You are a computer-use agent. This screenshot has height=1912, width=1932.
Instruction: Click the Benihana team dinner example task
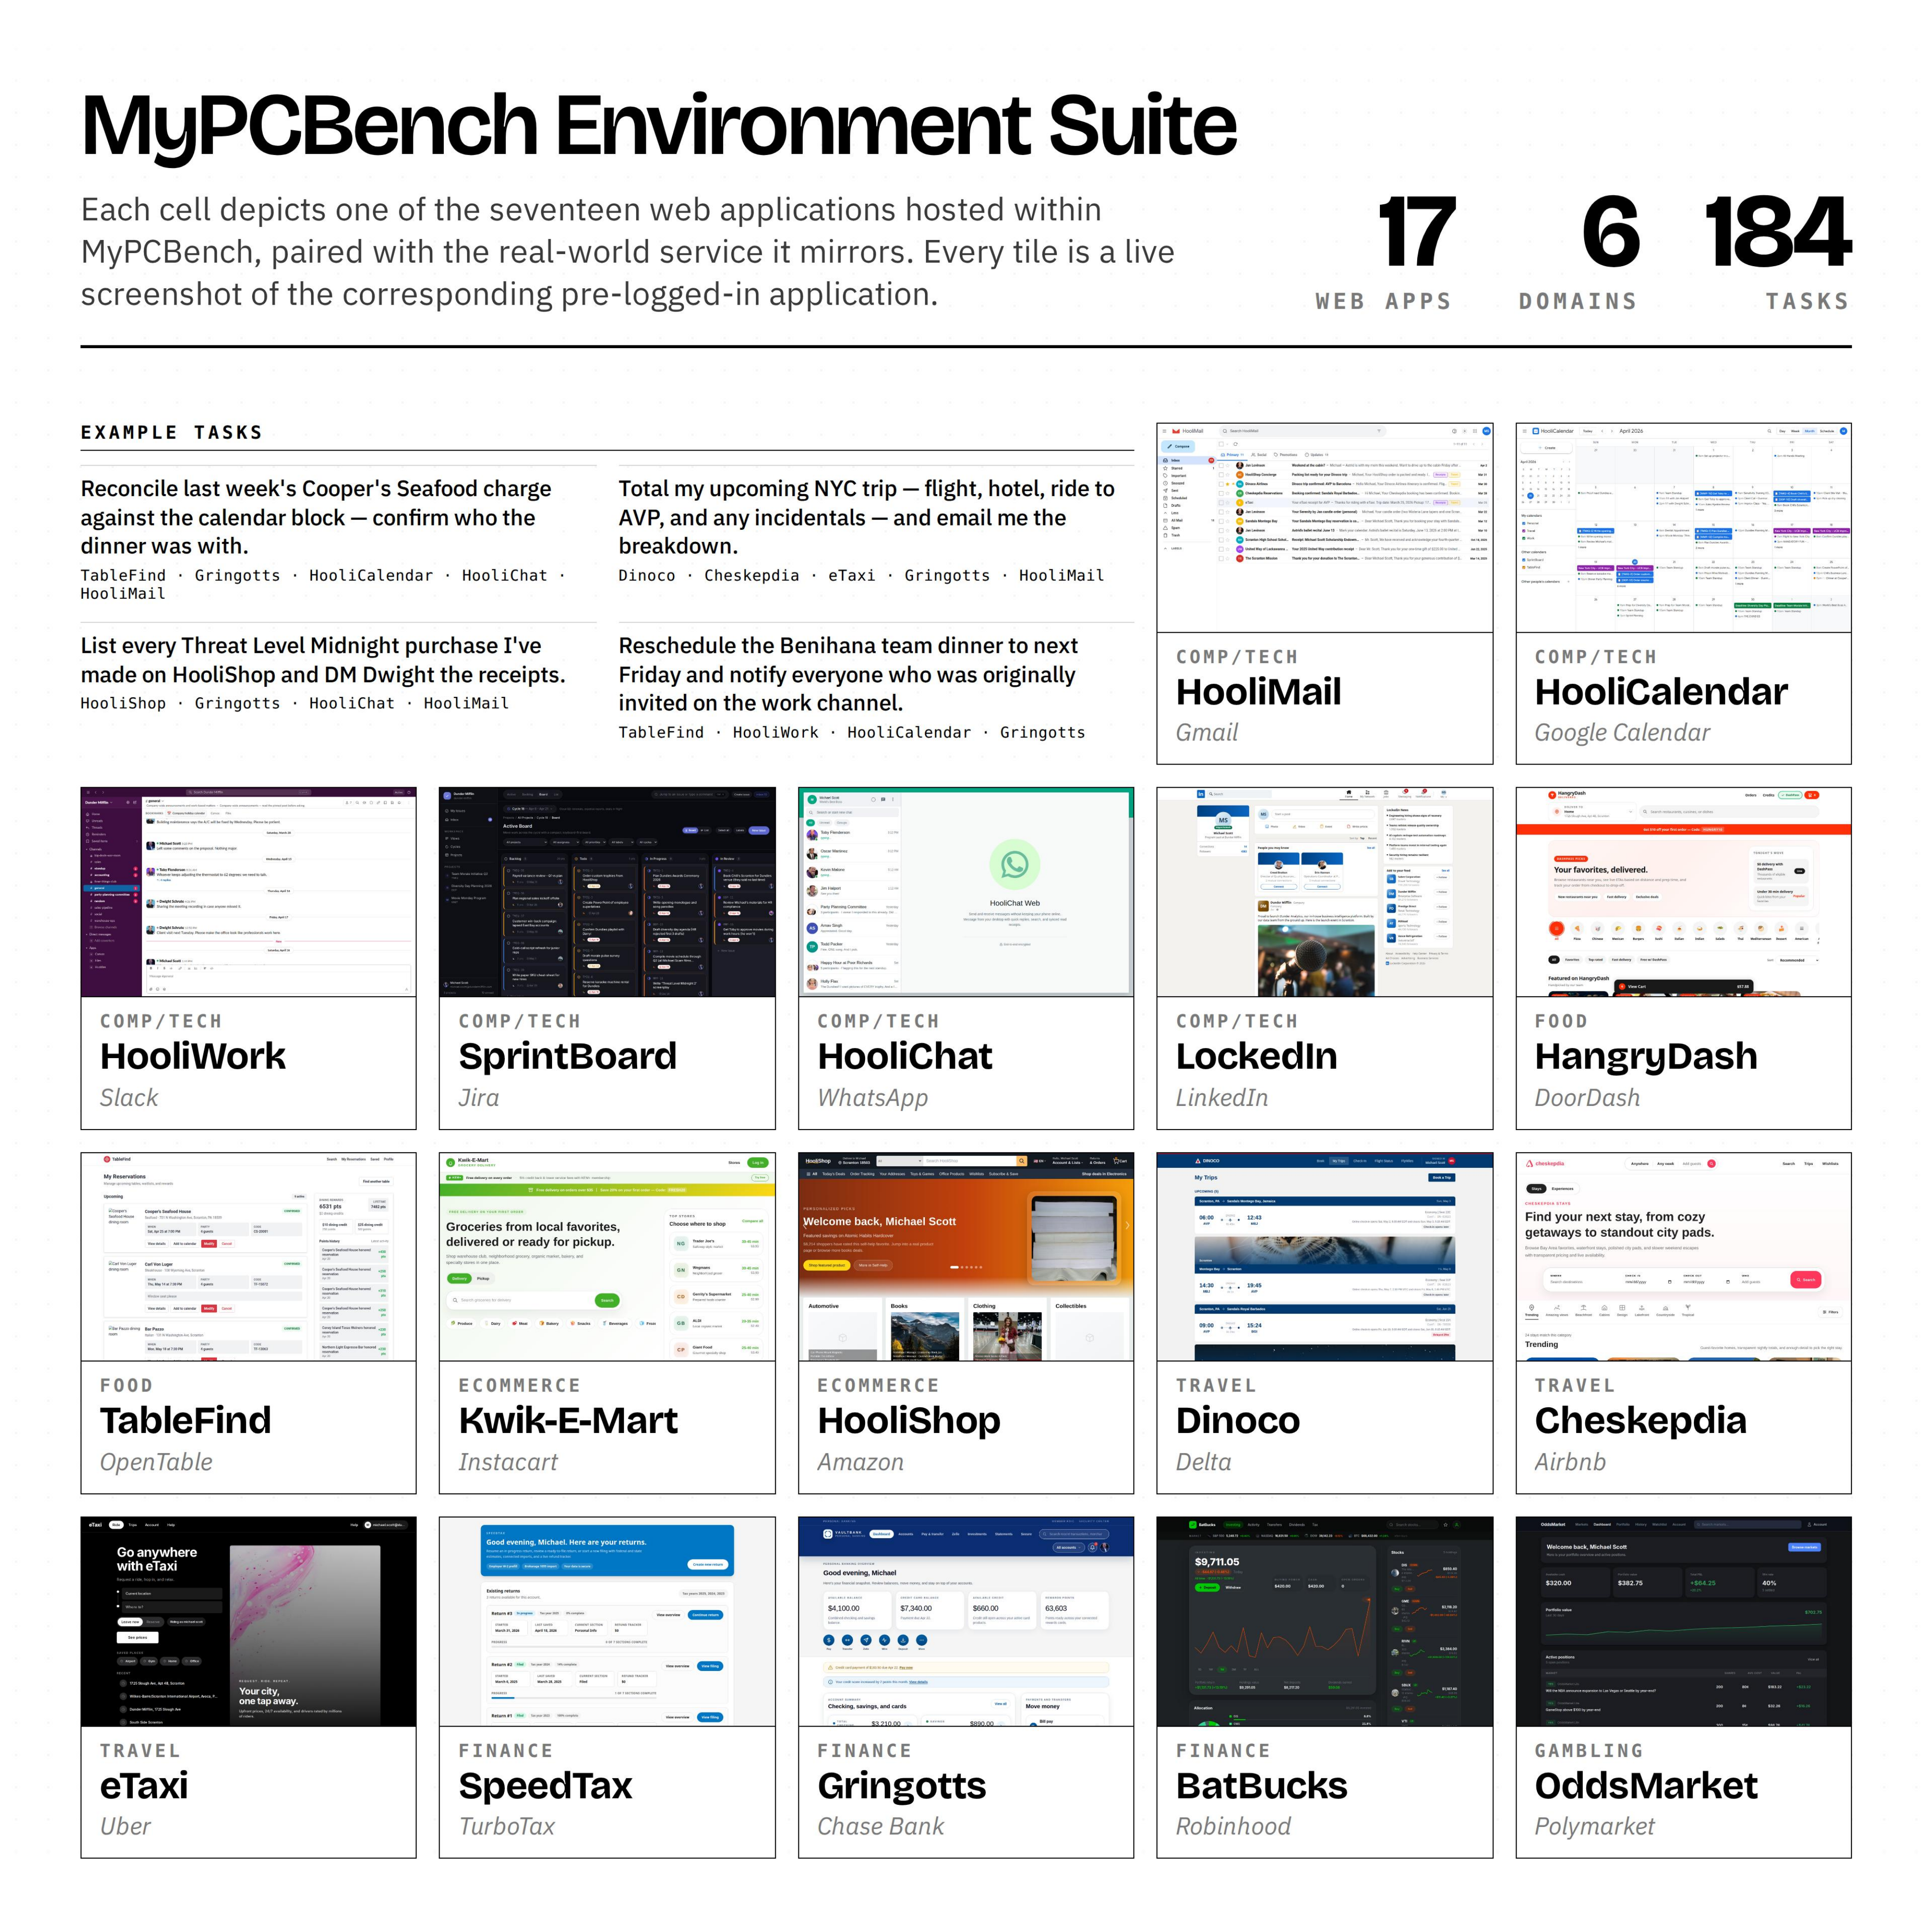tap(848, 674)
